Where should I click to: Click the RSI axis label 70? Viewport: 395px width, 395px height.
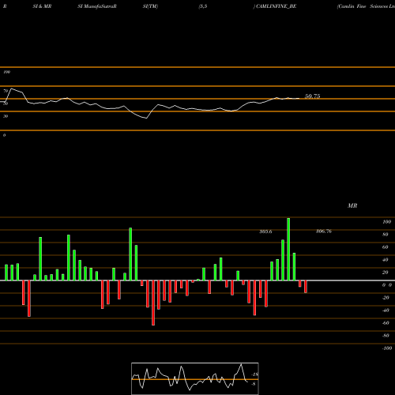(x=6, y=91)
